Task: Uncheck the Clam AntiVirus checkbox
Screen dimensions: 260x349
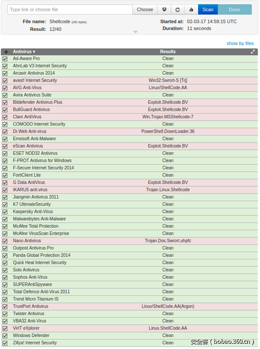Action: tap(5, 117)
